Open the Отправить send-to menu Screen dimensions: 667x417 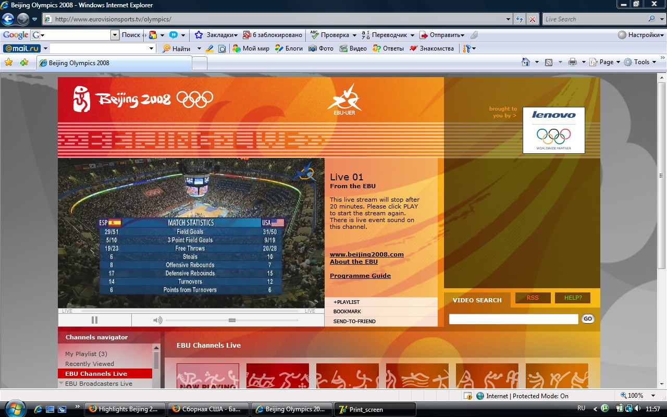coord(442,35)
